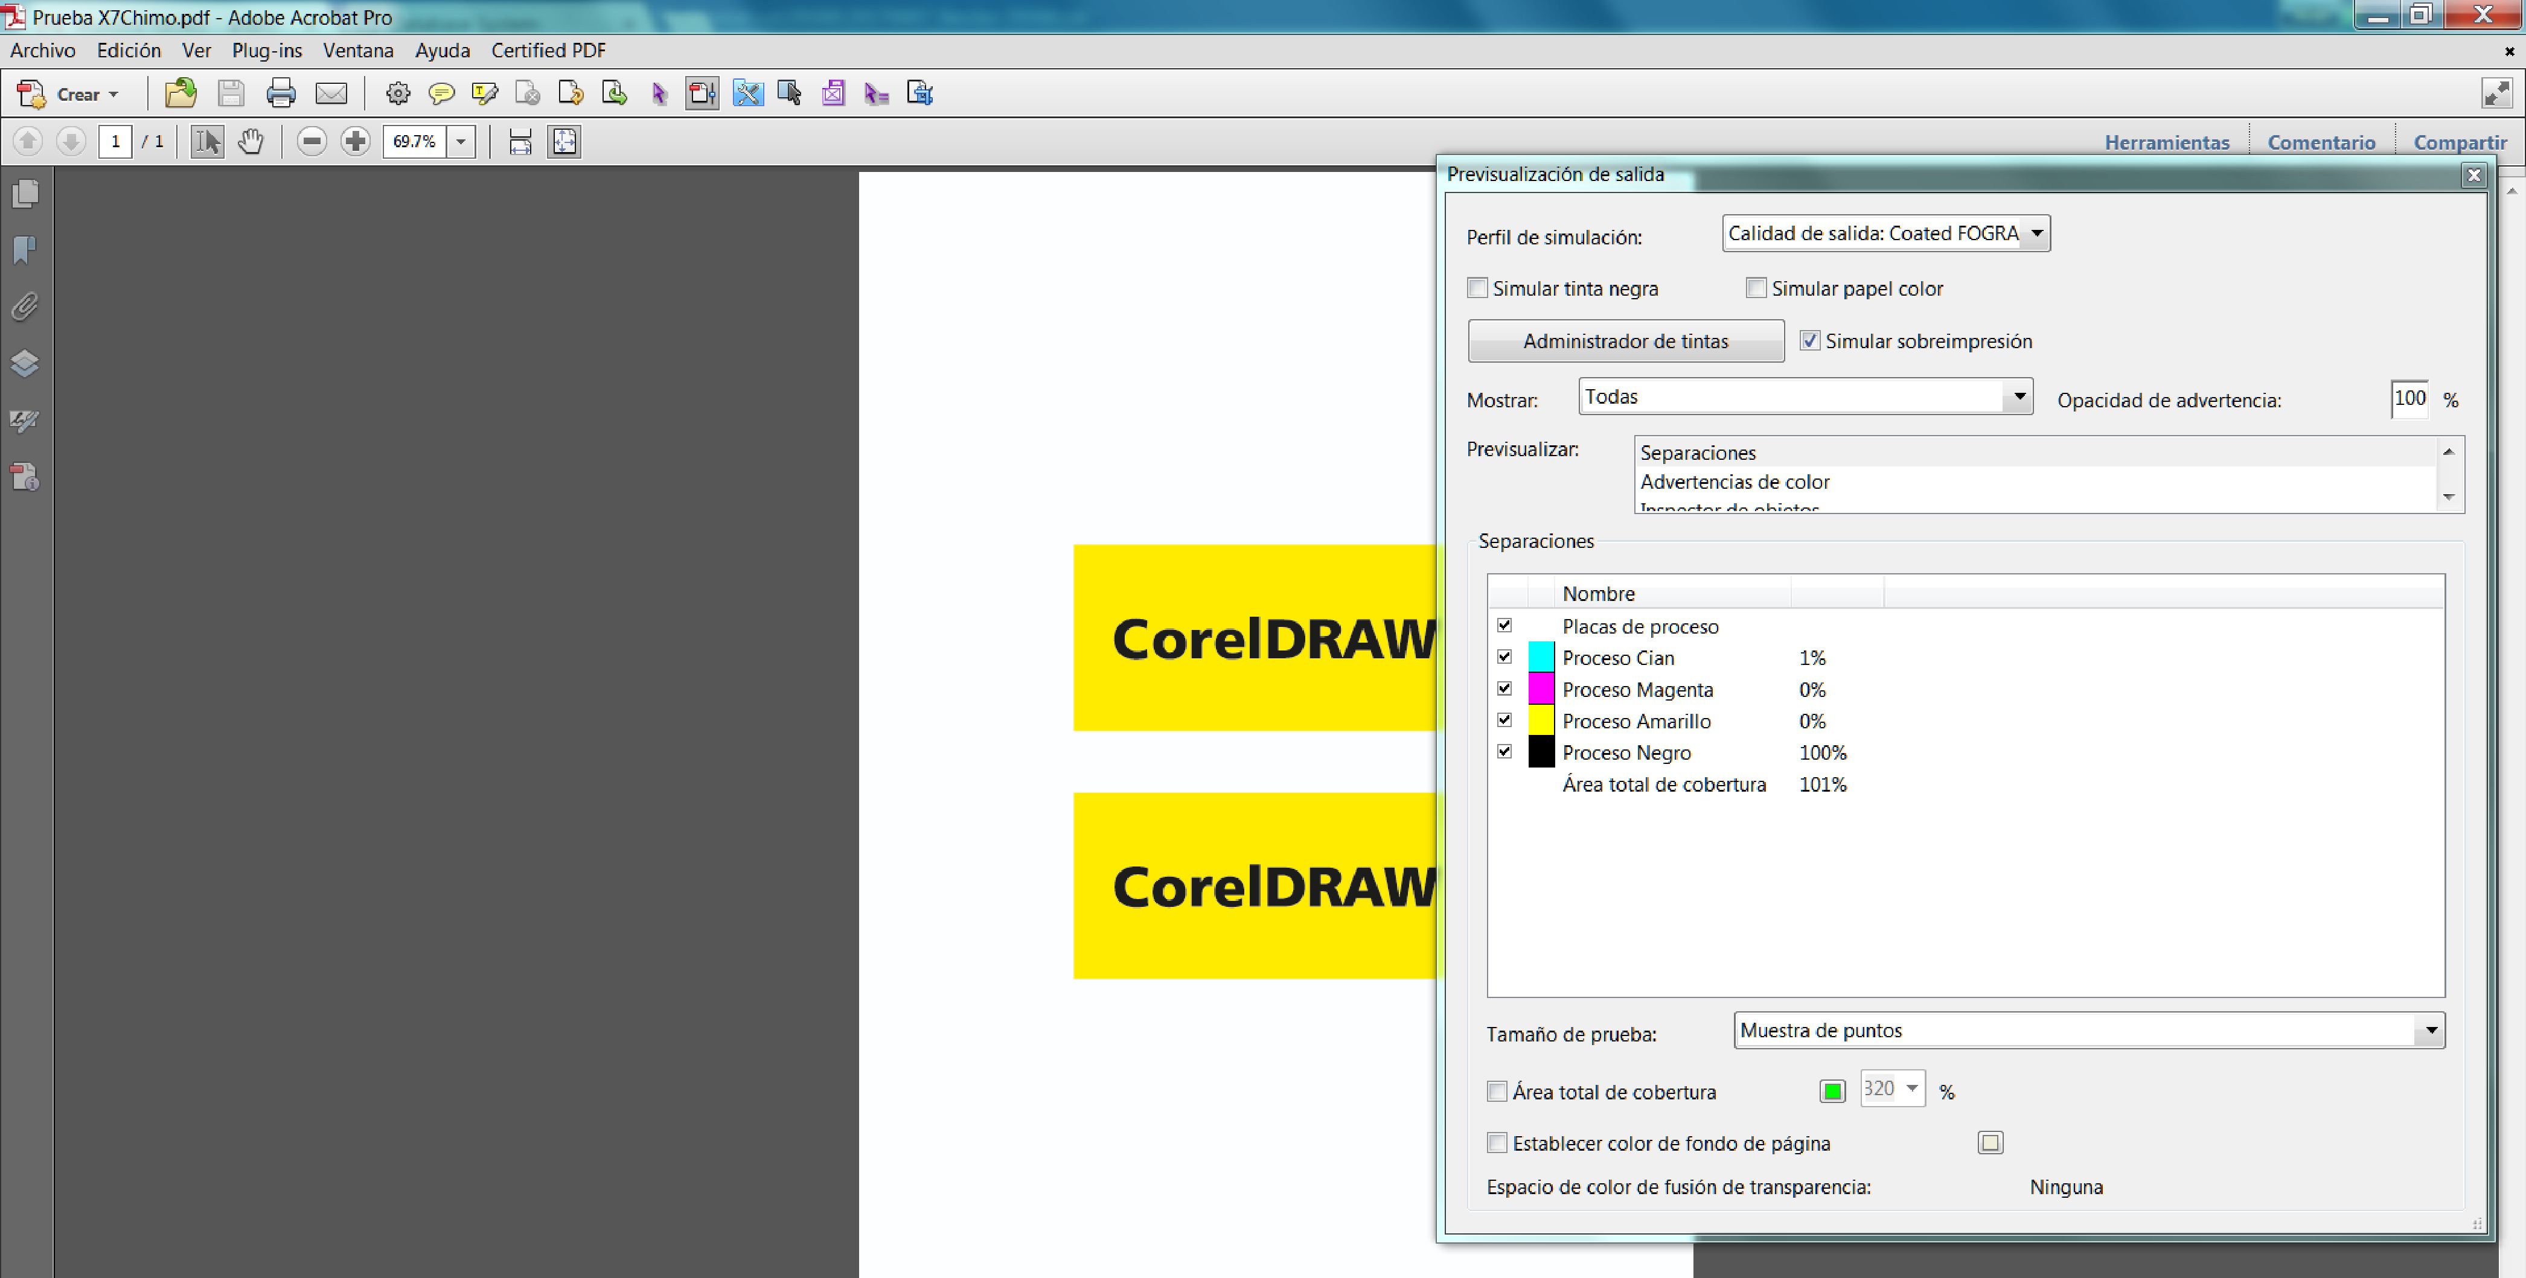Enable Establecer color de fondo de página
Image resolution: width=2526 pixels, height=1278 pixels.
1497,1143
